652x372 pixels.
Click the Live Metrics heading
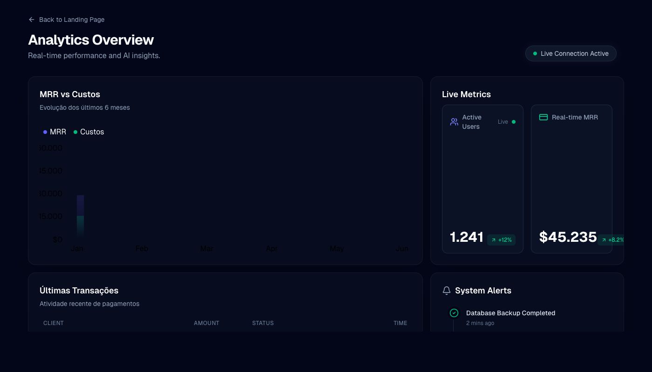pyautogui.click(x=466, y=94)
